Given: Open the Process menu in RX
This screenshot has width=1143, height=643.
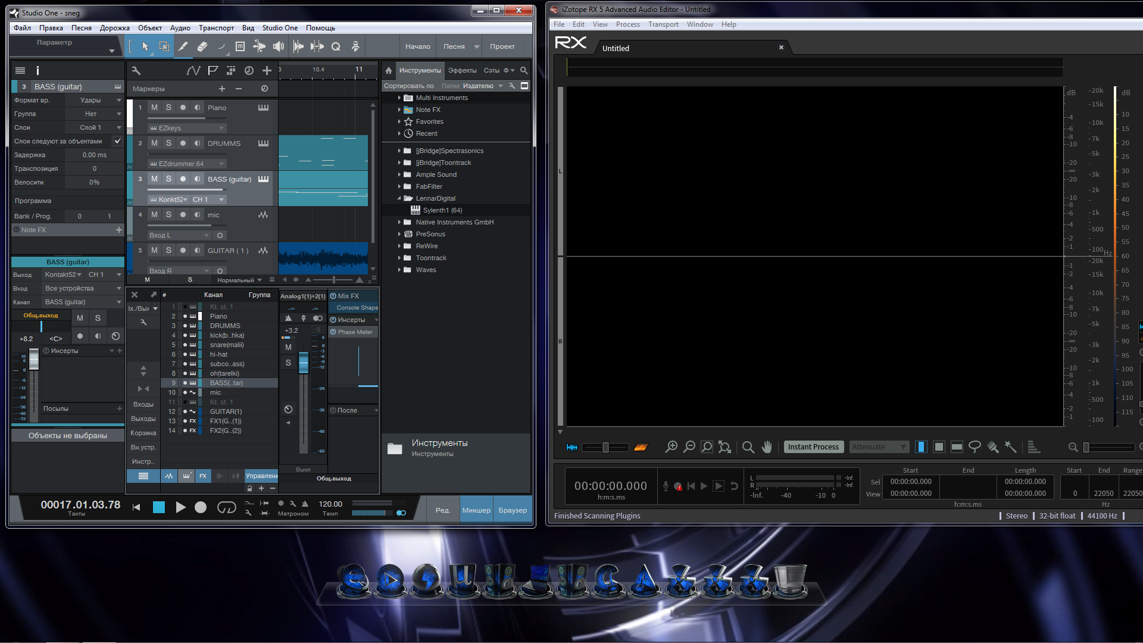Looking at the screenshot, I should (627, 24).
